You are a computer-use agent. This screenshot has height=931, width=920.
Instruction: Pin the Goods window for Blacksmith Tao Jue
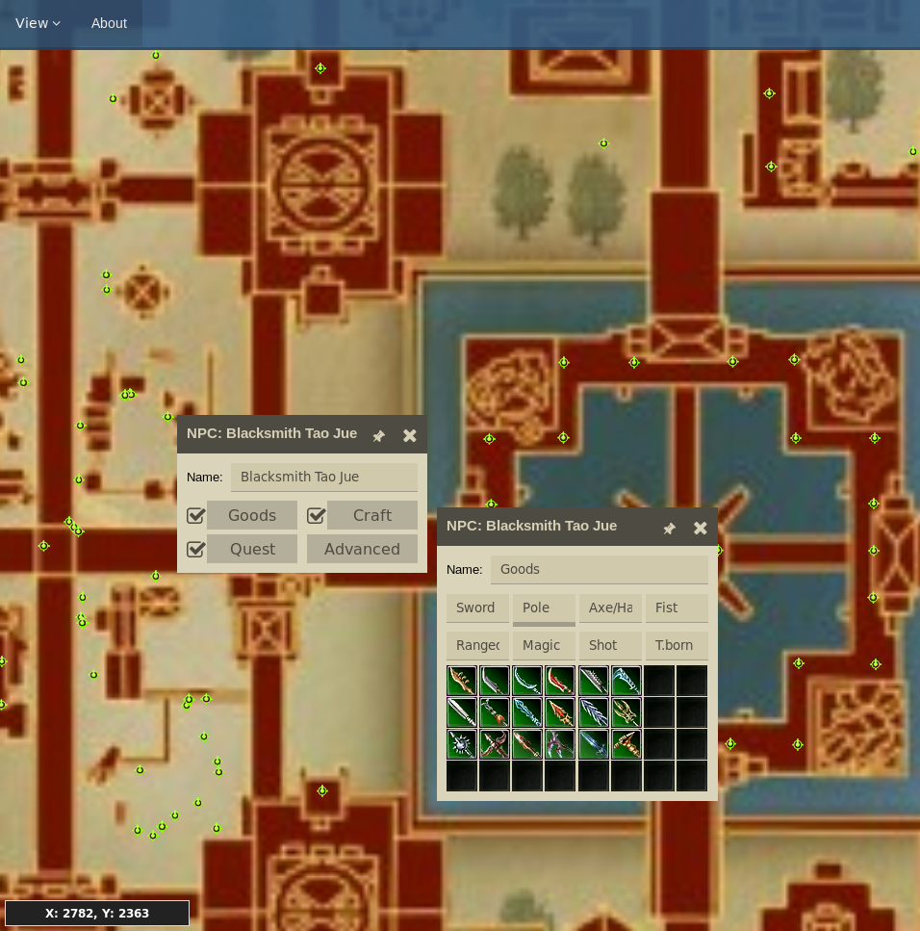pos(670,528)
